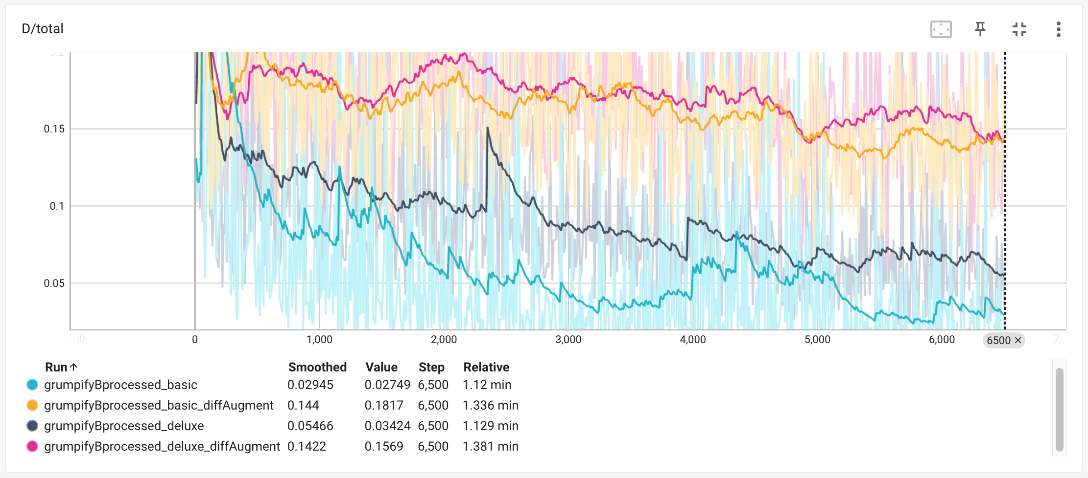Click the pink deluxe_diffAugment color dot
The width and height of the screenshot is (1088, 478).
pyautogui.click(x=32, y=446)
